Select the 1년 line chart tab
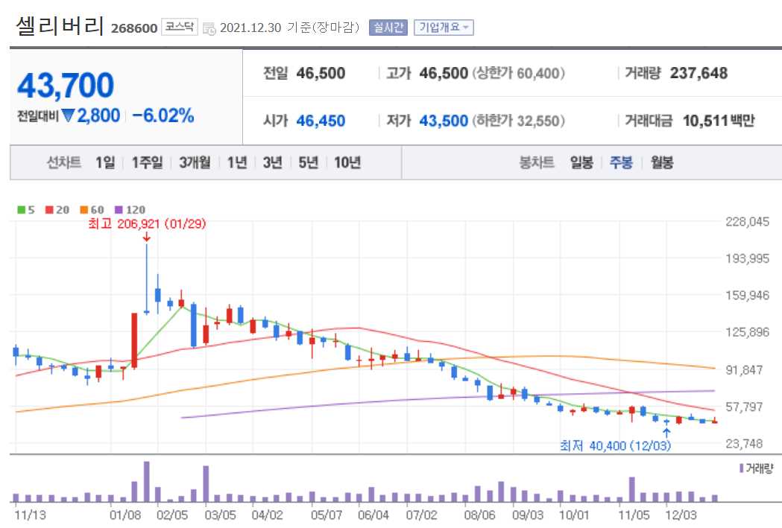782x528 pixels. point(237,162)
